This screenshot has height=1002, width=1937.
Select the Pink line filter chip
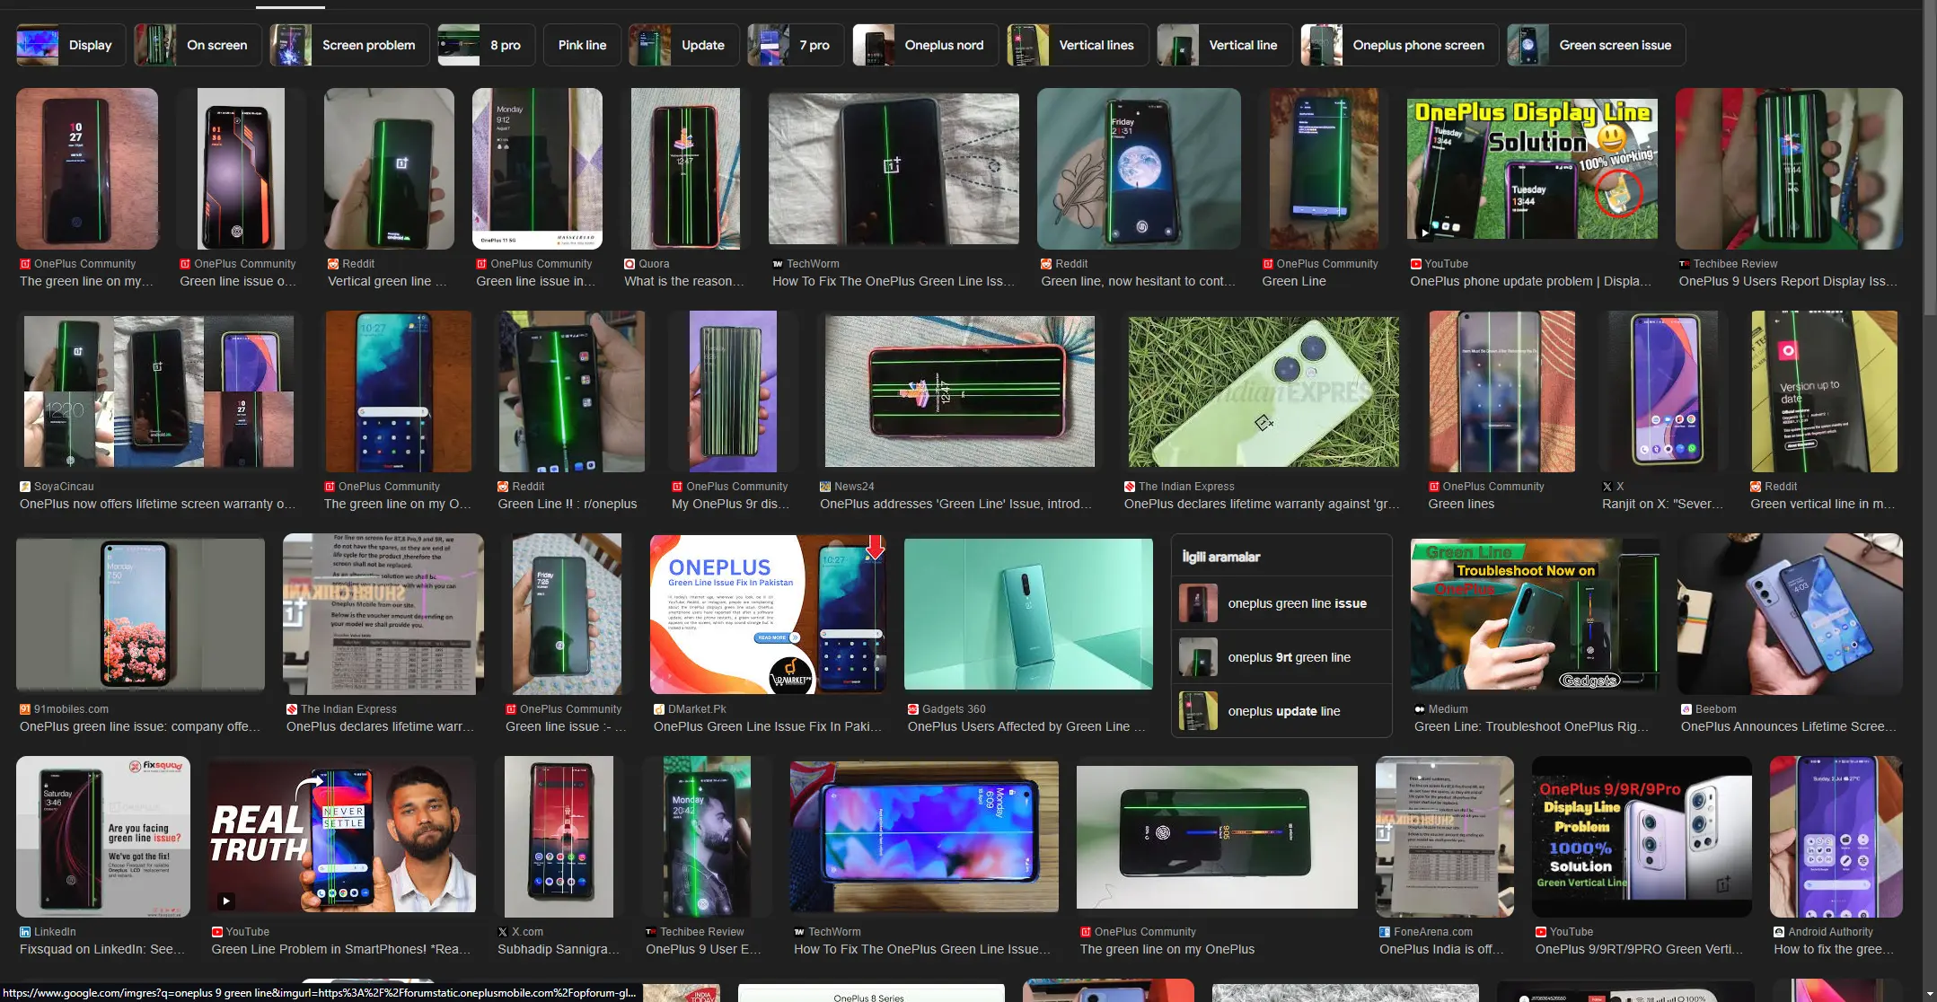pos(582,45)
